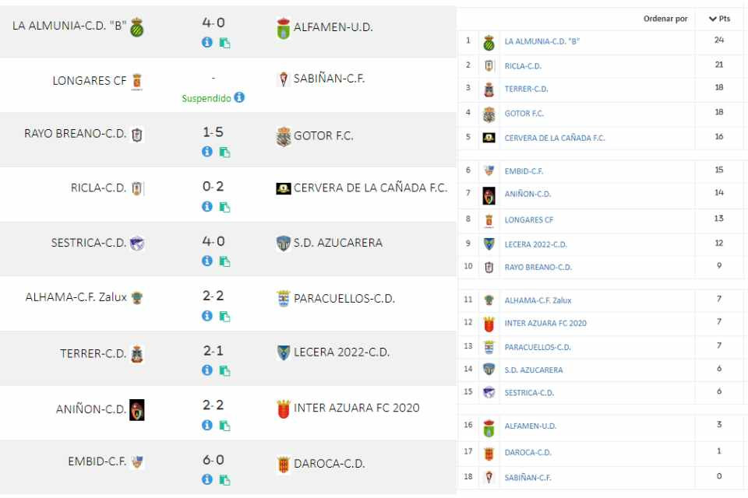
Task: Click info icon beside Suspendido label
Action: point(239,97)
